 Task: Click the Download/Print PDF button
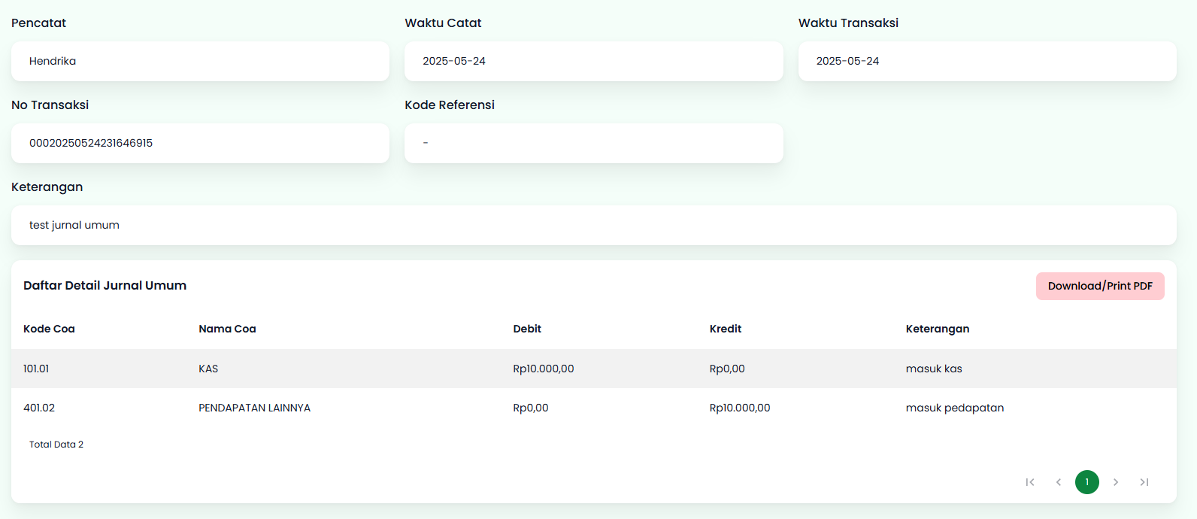pyautogui.click(x=1100, y=286)
